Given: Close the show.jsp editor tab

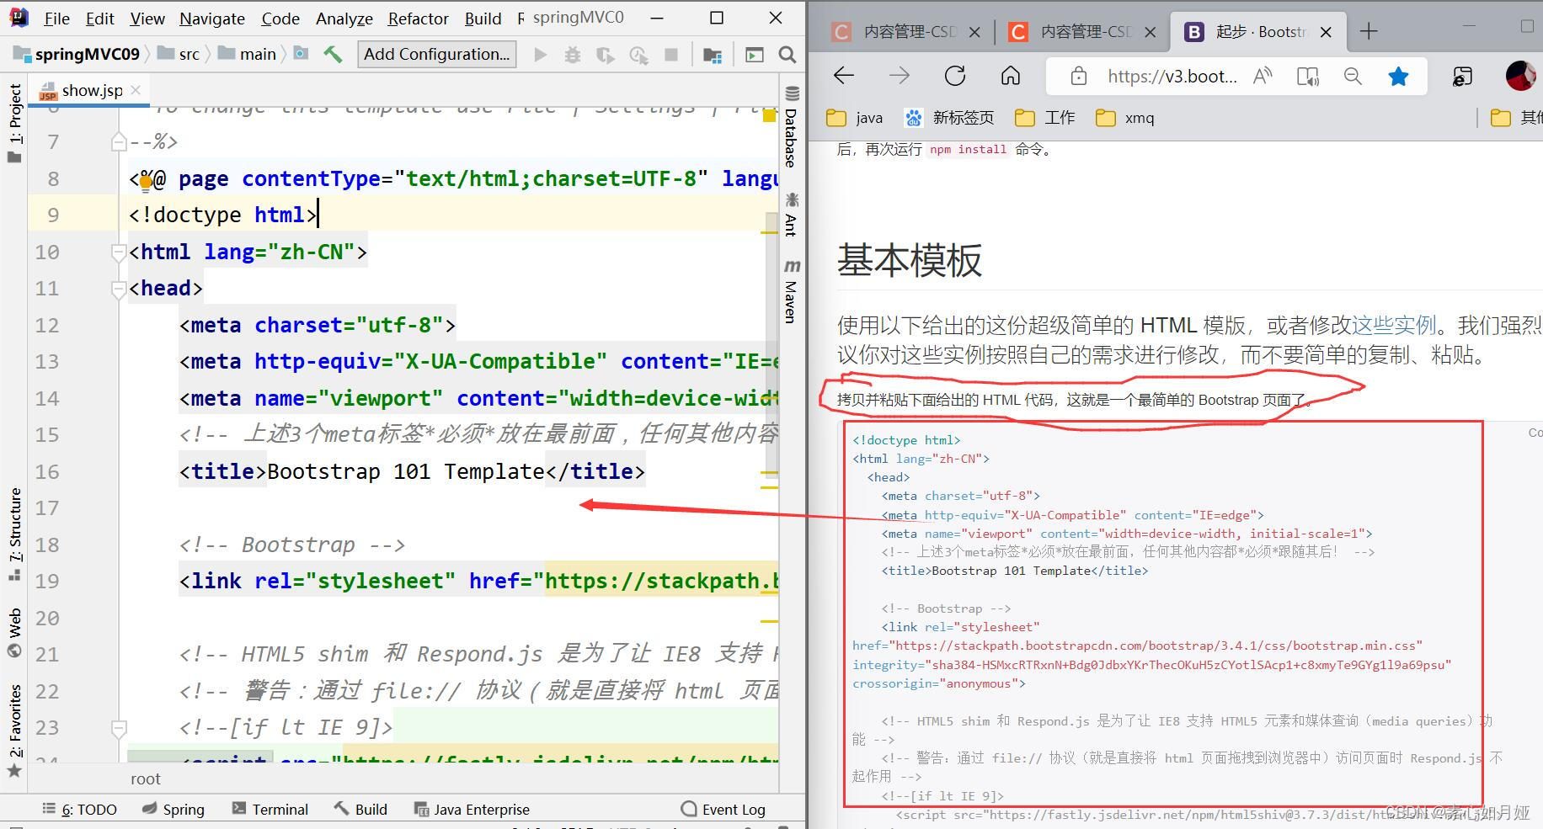Looking at the screenshot, I should (136, 89).
